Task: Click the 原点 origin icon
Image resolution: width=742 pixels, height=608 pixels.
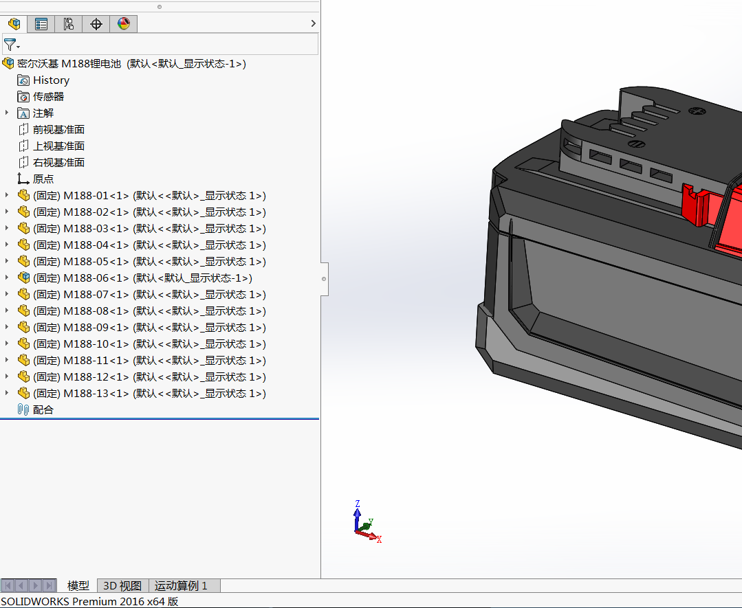Action: click(x=23, y=179)
